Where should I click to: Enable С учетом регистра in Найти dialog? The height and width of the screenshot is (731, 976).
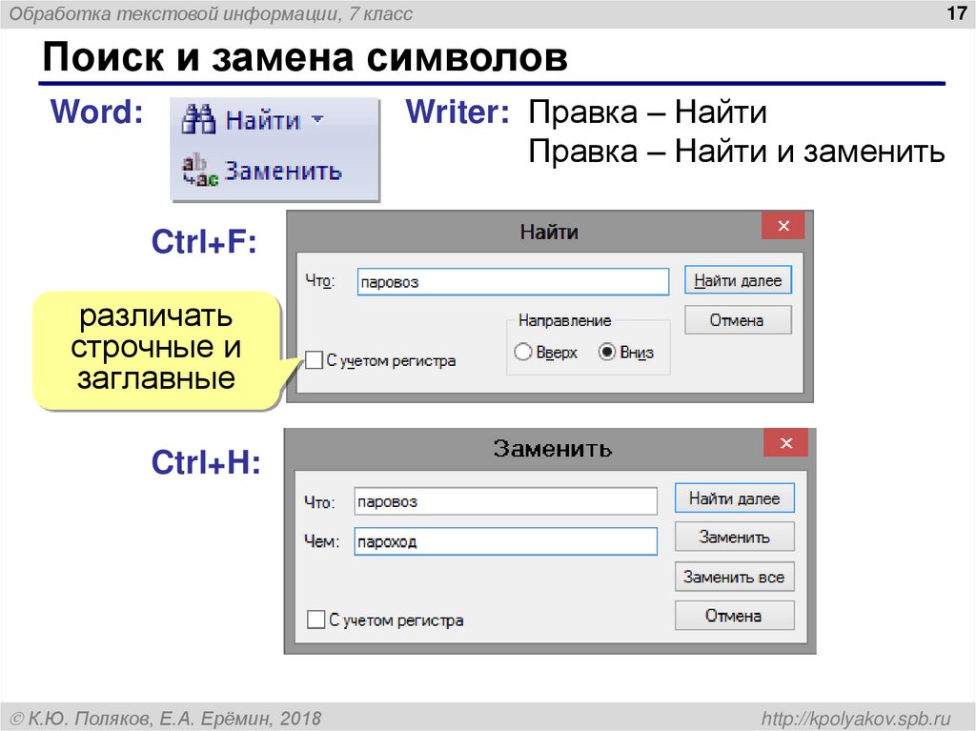click(x=314, y=360)
